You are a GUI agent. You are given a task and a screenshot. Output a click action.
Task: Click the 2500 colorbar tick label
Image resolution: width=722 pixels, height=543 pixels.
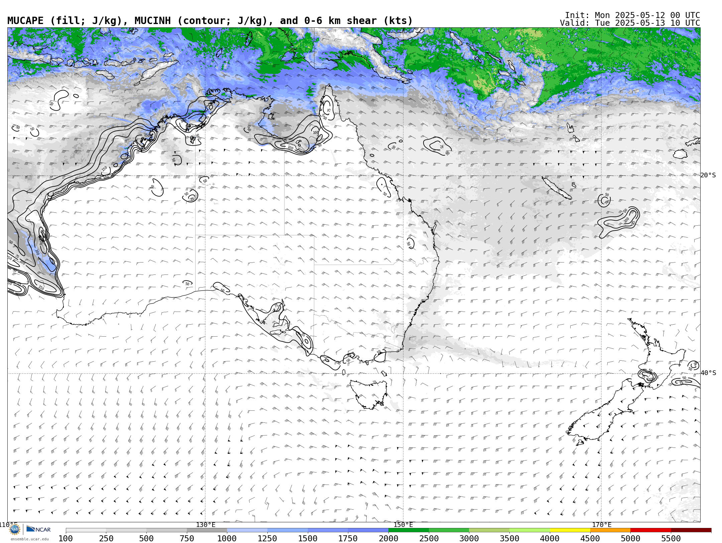coord(429,538)
